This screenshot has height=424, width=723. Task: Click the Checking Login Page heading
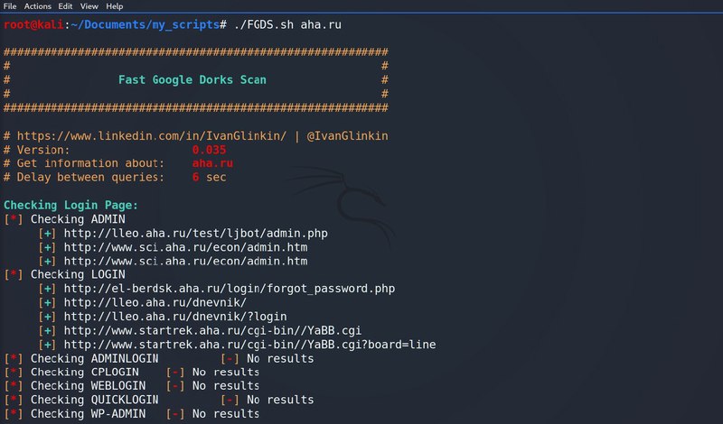(x=70, y=205)
